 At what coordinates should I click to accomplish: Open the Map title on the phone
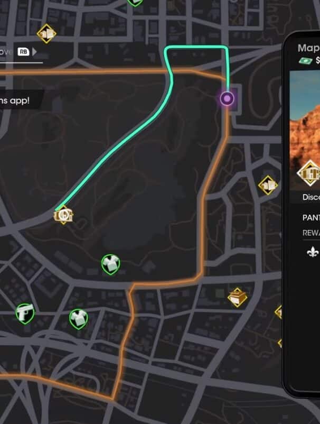309,48
